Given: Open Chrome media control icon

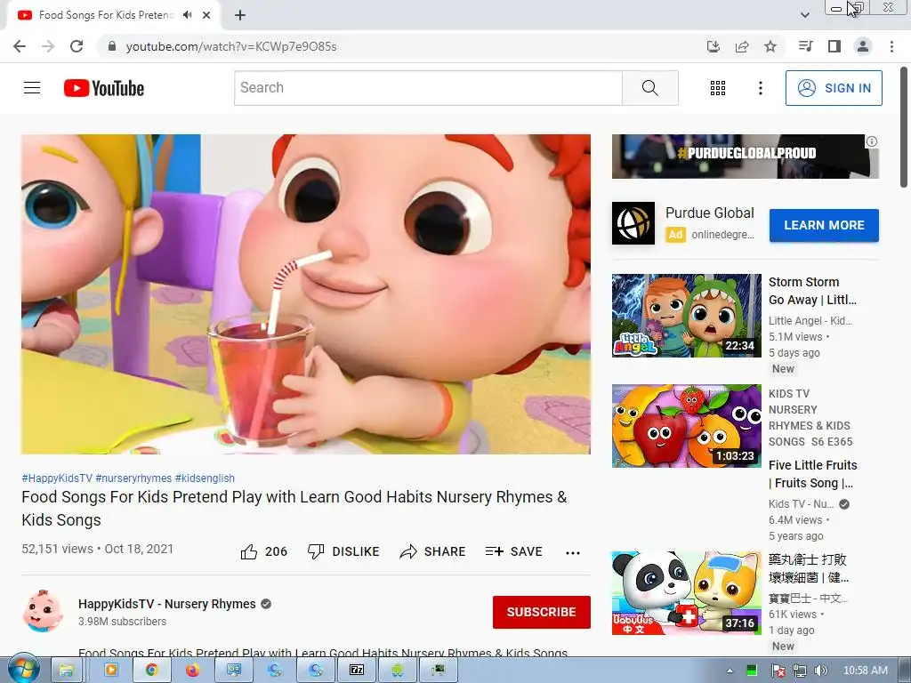Looking at the screenshot, I should click(806, 46).
